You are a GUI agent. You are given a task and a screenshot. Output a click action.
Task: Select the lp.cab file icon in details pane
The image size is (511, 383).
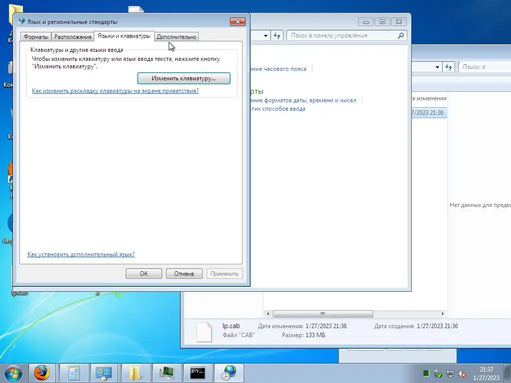click(204, 332)
